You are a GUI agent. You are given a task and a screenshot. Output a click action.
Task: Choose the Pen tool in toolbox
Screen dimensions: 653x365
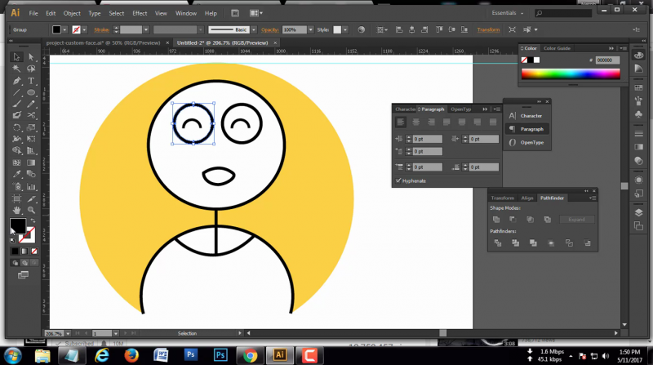17,81
